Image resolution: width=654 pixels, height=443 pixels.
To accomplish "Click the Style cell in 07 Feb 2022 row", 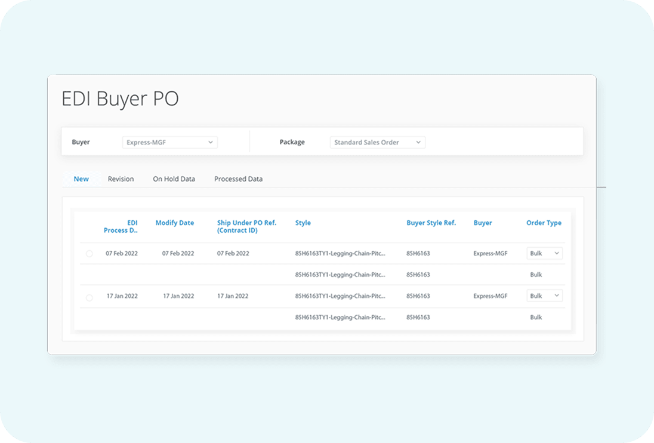I will pyautogui.click(x=340, y=254).
